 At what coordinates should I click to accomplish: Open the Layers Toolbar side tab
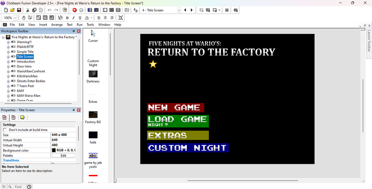(x=369, y=41)
